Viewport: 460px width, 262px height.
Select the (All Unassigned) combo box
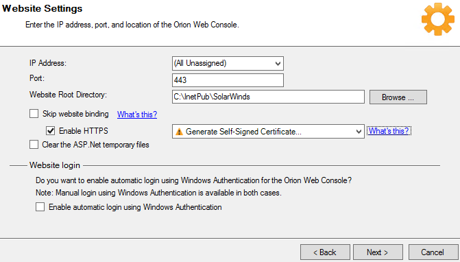(x=228, y=63)
